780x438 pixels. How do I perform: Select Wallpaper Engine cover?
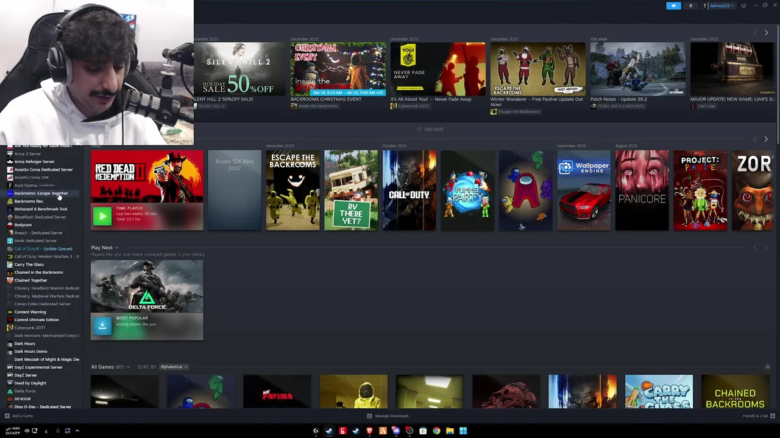click(584, 190)
